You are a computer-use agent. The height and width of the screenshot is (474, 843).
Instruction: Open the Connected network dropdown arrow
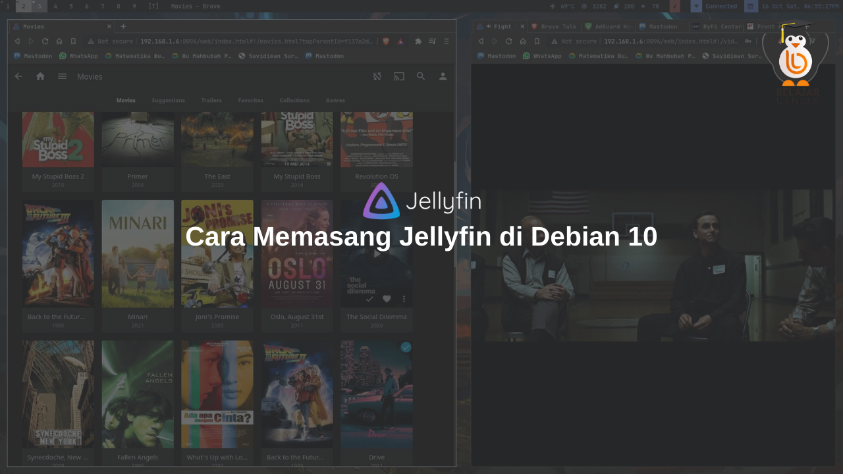696,6
